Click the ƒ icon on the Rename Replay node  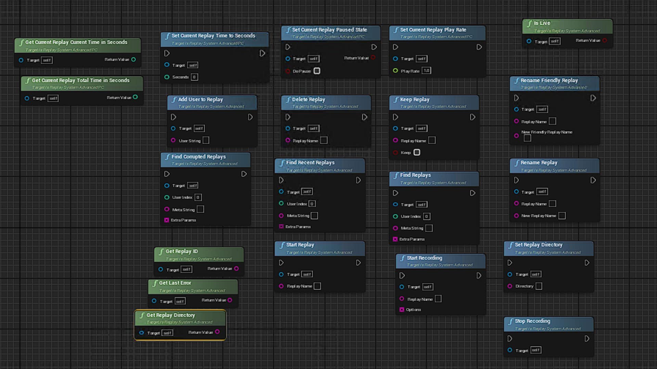tap(516, 163)
